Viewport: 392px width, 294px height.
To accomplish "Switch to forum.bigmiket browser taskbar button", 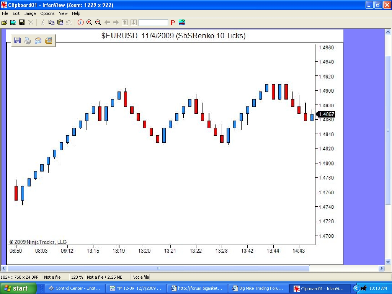I will [197, 289].
